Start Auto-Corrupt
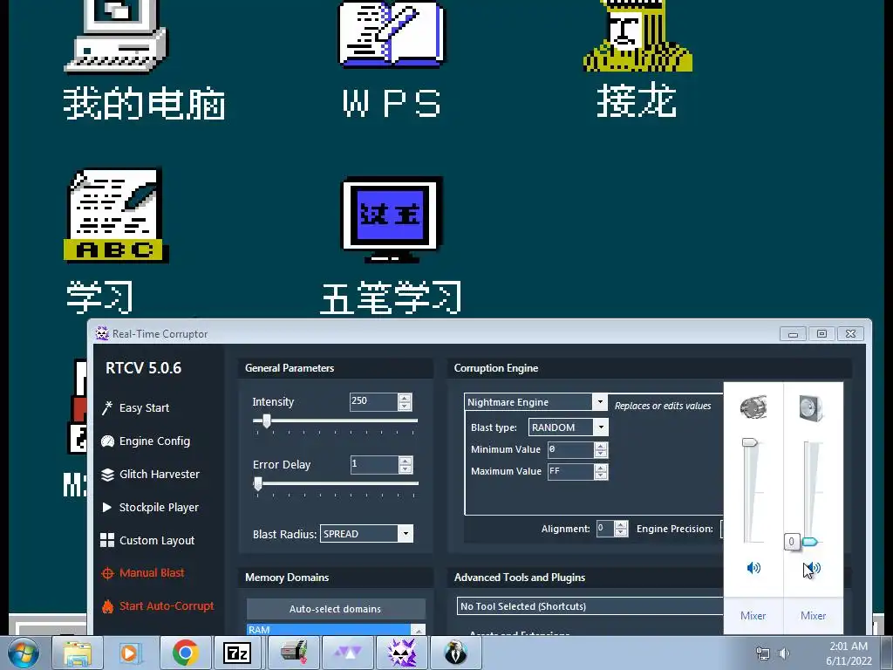Viewport: 893px width, 670px height. pos(167,606)
